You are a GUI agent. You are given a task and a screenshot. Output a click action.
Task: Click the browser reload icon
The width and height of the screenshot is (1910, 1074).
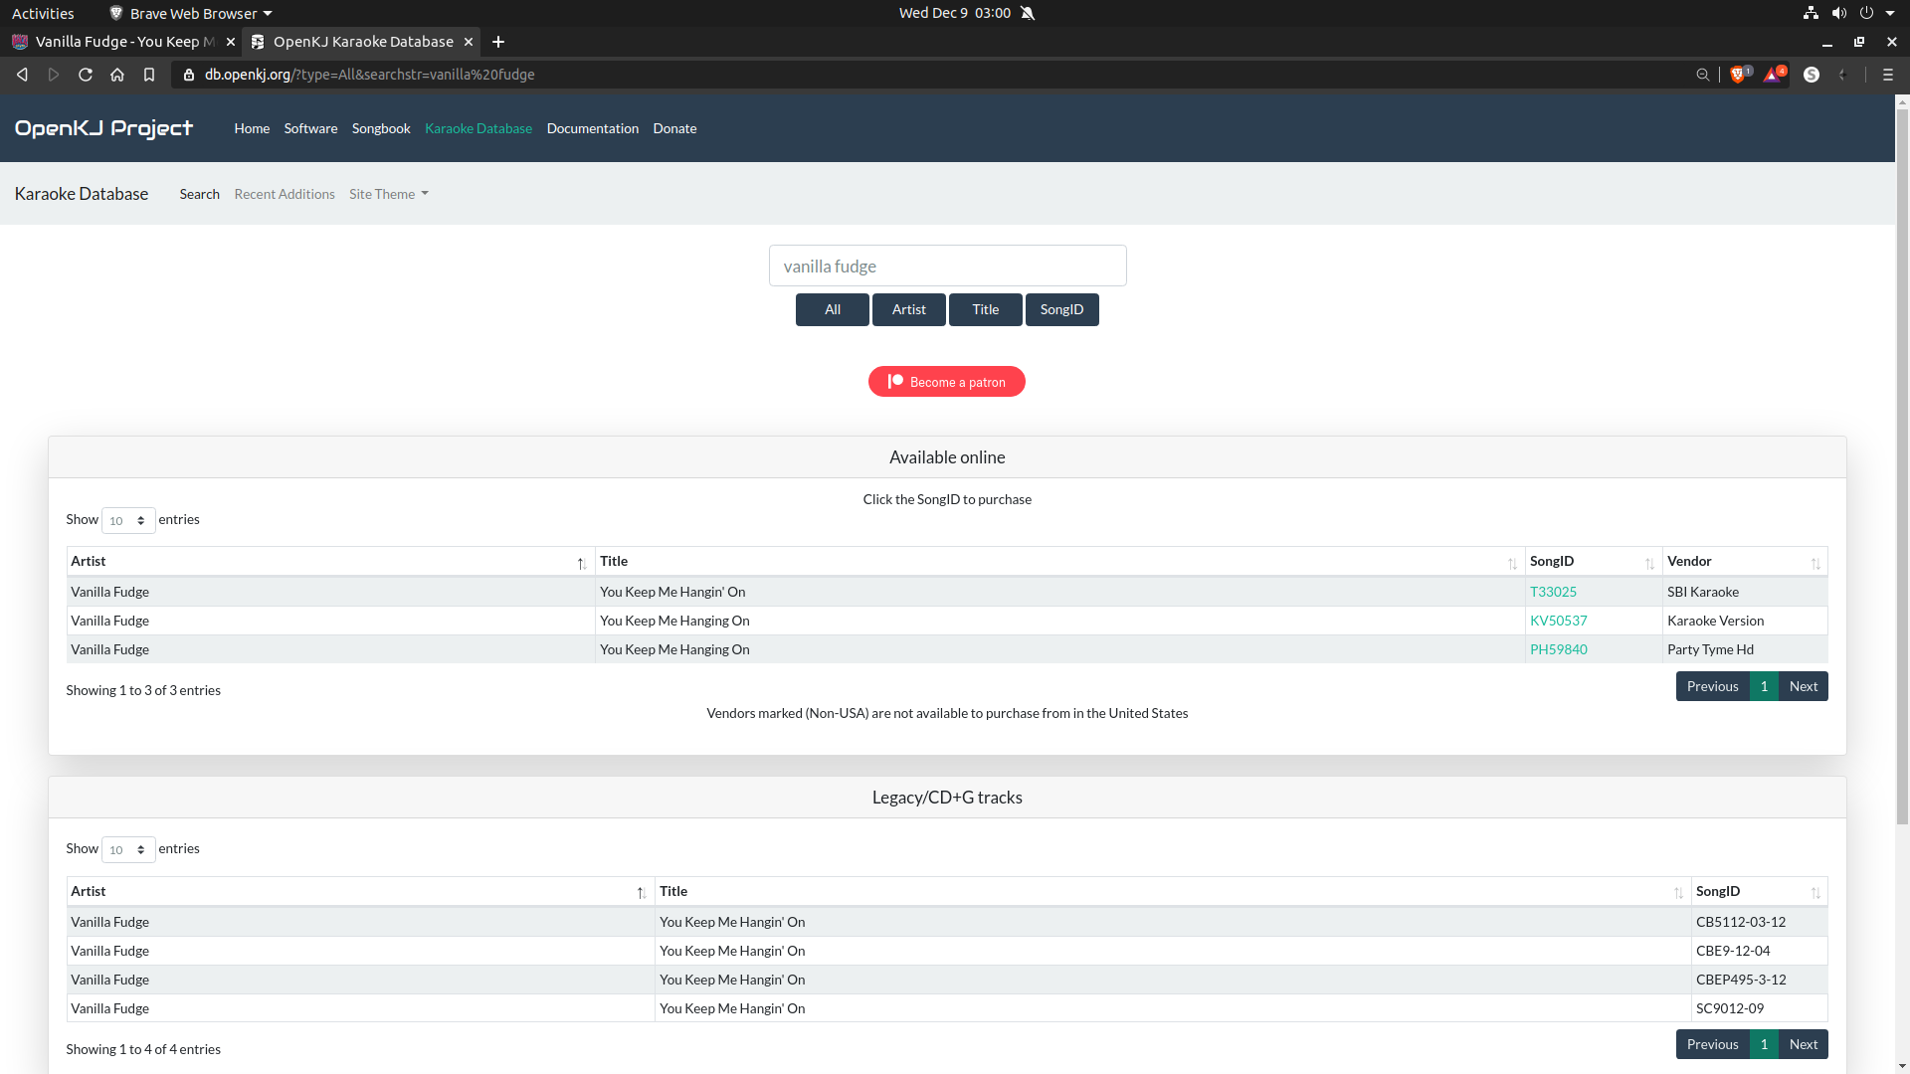(86, 75)
